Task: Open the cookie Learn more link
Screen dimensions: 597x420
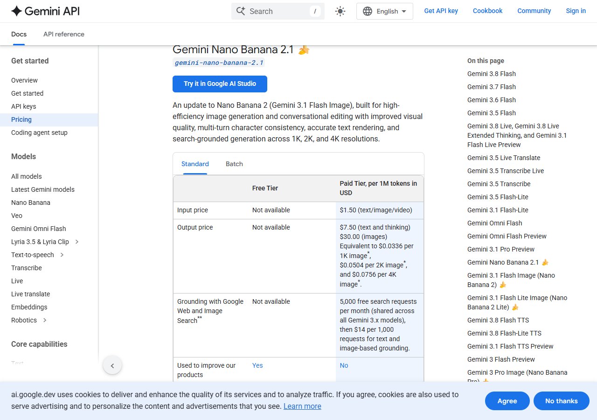Action: [x=302, y=406]
